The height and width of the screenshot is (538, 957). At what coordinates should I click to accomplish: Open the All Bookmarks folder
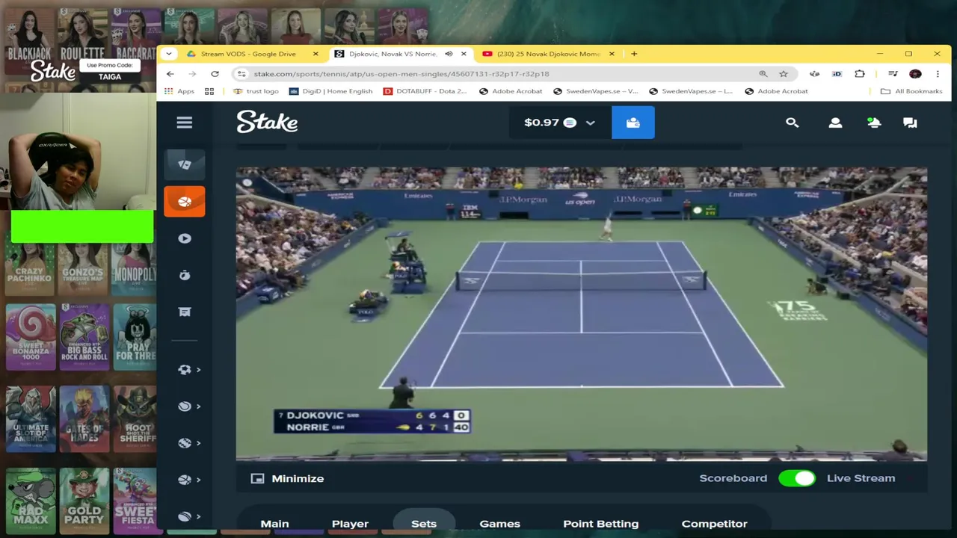(911, 91)
